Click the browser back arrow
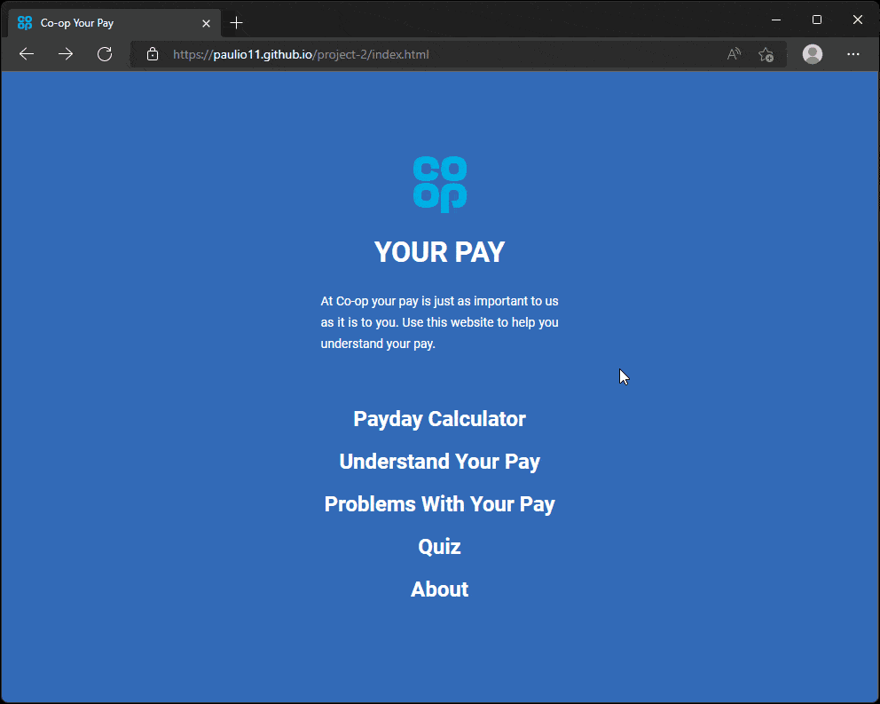Image resolution: width=880 pixels, height=704 pixels. [x=27, y=54]
